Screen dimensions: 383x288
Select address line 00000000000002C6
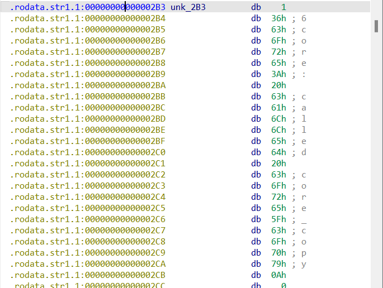point(88,219)
